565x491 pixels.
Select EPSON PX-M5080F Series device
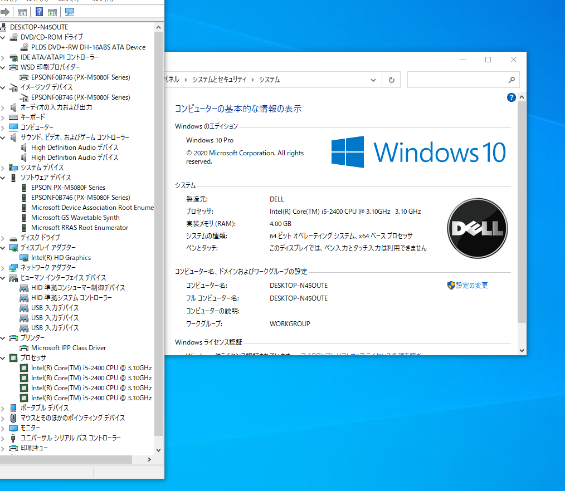point(68,188)
